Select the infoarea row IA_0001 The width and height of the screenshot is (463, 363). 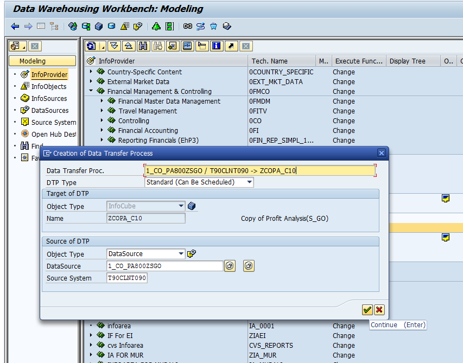pos(119,326)
